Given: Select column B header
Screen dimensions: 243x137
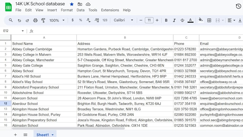Looking at the screenshot, I should 125,38.
